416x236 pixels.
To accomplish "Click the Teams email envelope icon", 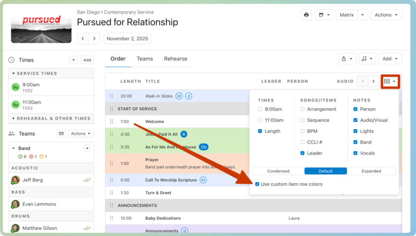I will click(x=61, y=134).
